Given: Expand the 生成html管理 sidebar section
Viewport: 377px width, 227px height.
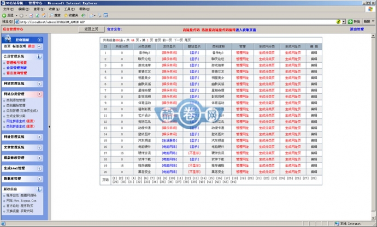Looking at the screenshot, I should (40, 168).
